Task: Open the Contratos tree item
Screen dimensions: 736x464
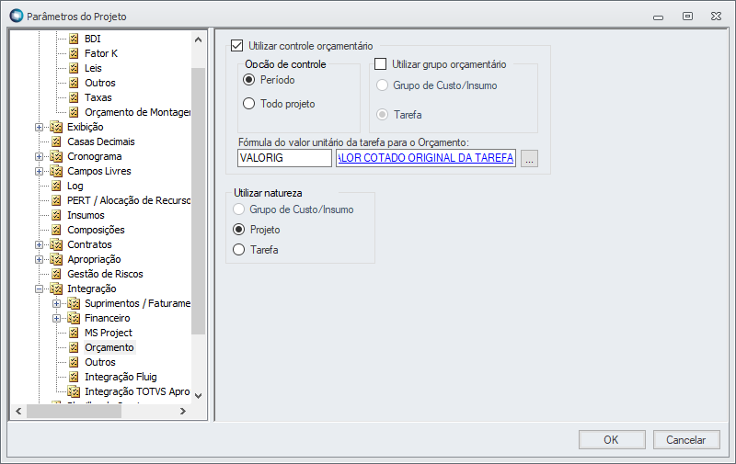Action: click(89, 244)
